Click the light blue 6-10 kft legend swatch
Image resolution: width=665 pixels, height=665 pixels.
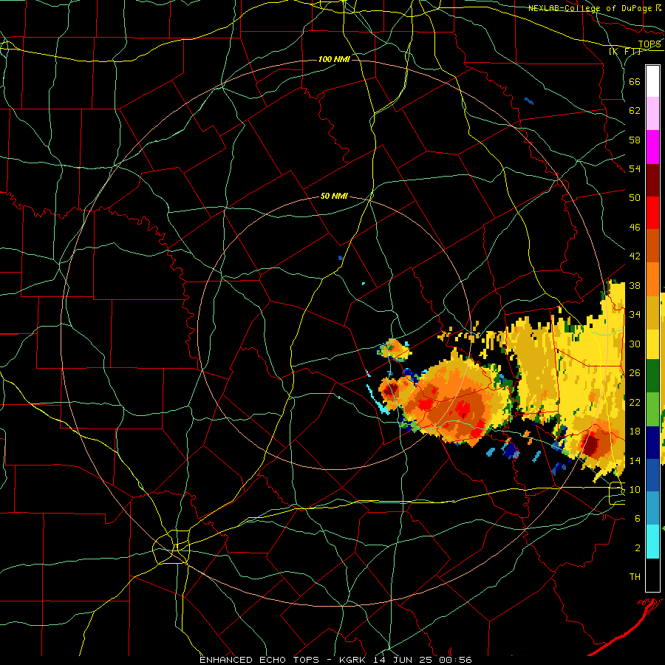tap(652, 508)
